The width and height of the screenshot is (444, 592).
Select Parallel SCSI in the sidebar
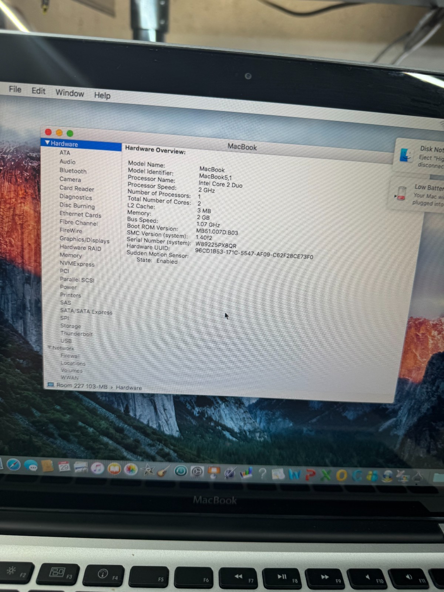pos(77,280)
